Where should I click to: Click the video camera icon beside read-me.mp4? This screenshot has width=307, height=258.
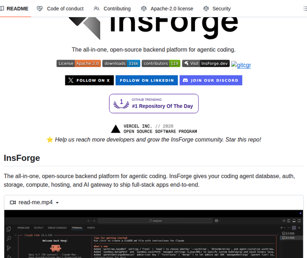pos(13,202)
